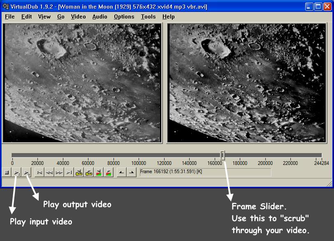Open the File menu
Viewport: 334px width, 241px height.
pyautogui.click(x=10, y=16)
